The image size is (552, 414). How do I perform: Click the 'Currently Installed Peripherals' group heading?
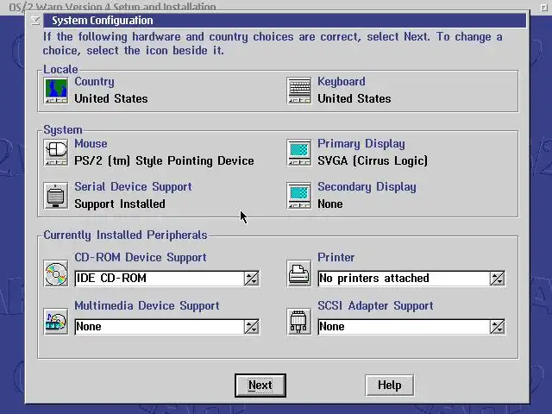point(125,235)
